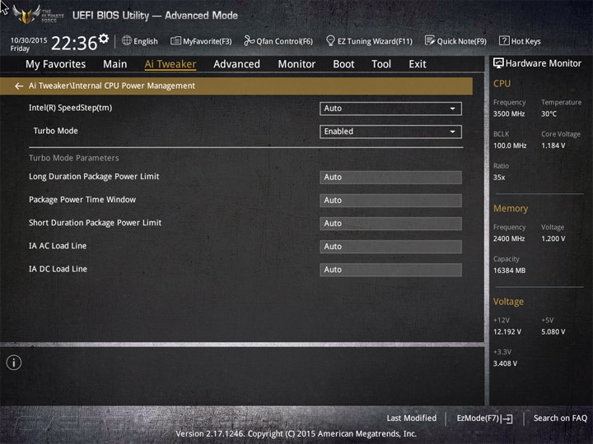593x444 pixels.
Task: Open MyFavorite(F3) icon
Action: (x=175, y=40)
